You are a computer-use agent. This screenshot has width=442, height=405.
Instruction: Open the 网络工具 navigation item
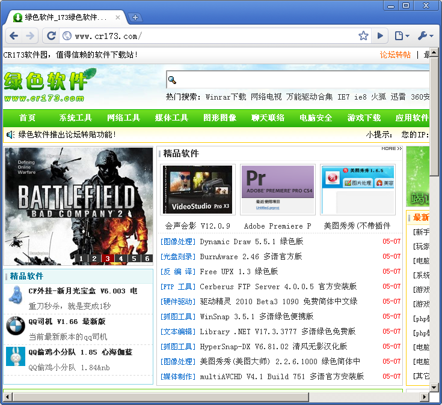[123, 118]
